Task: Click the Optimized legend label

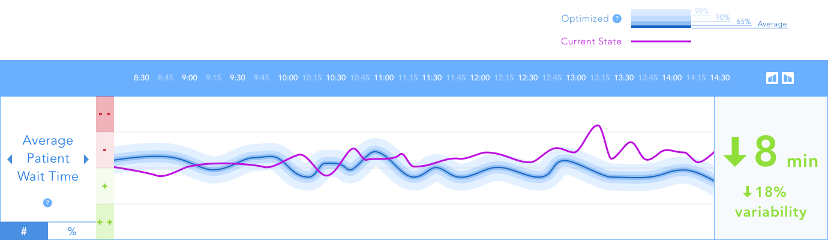Action: pos(585,19)
